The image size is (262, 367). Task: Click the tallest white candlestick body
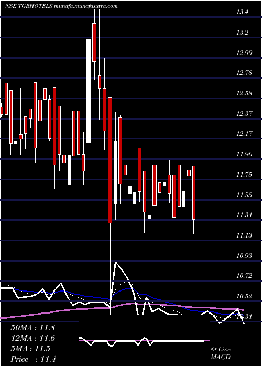click(89, 91)
